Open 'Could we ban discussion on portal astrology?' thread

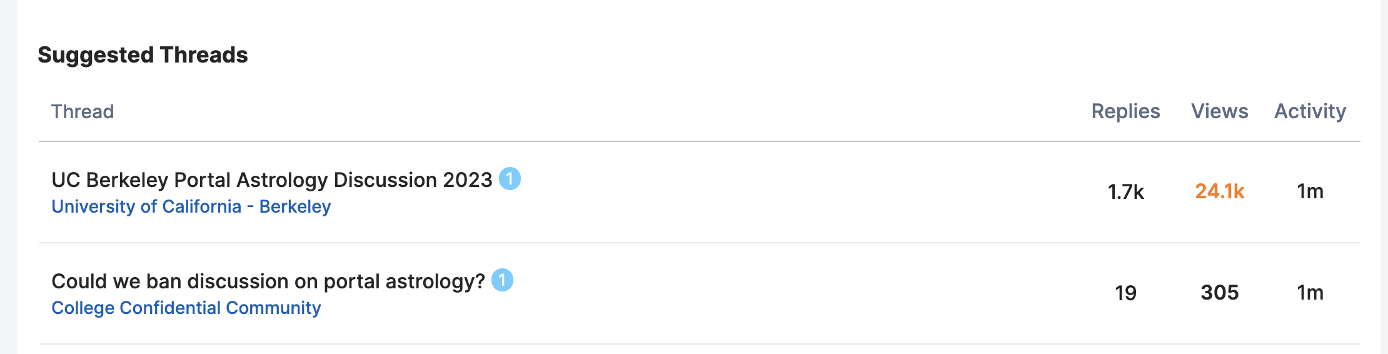pos(268,281)
